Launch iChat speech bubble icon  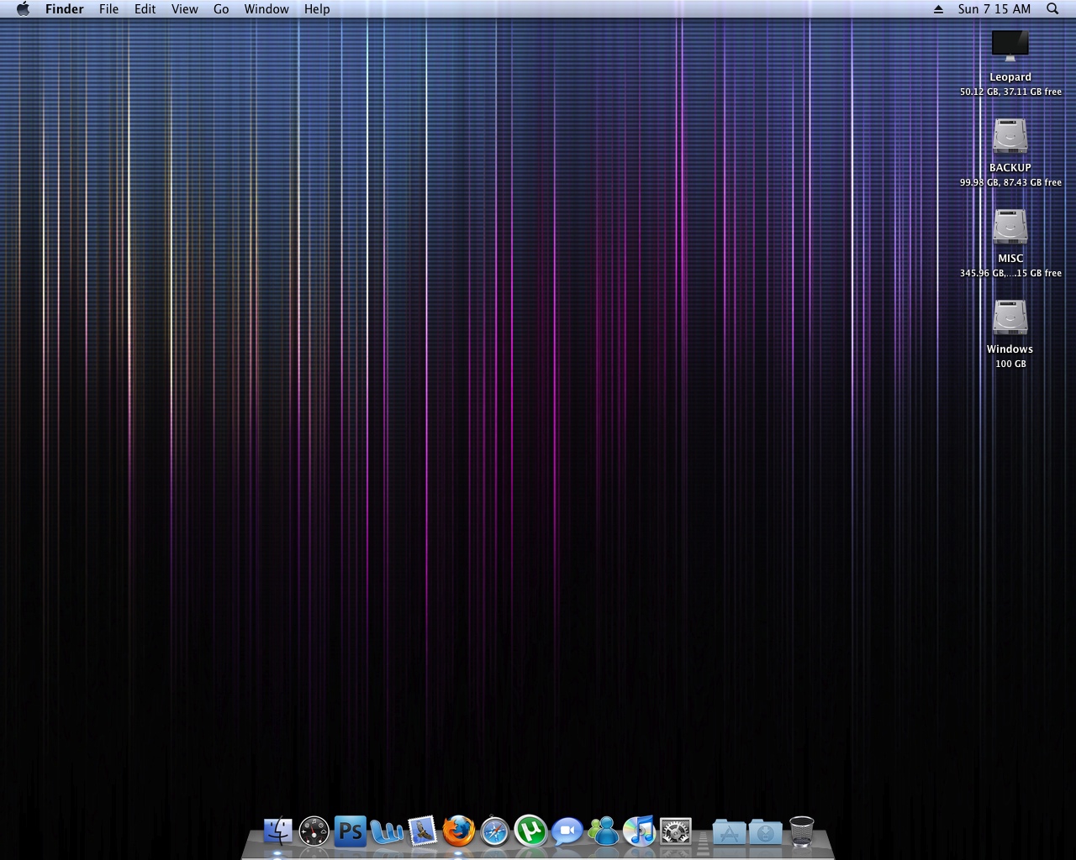coord(567,831)
